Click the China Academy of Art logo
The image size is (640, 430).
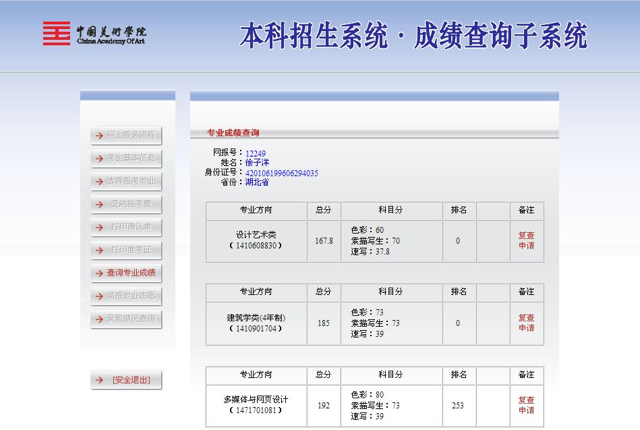(94, 33)
